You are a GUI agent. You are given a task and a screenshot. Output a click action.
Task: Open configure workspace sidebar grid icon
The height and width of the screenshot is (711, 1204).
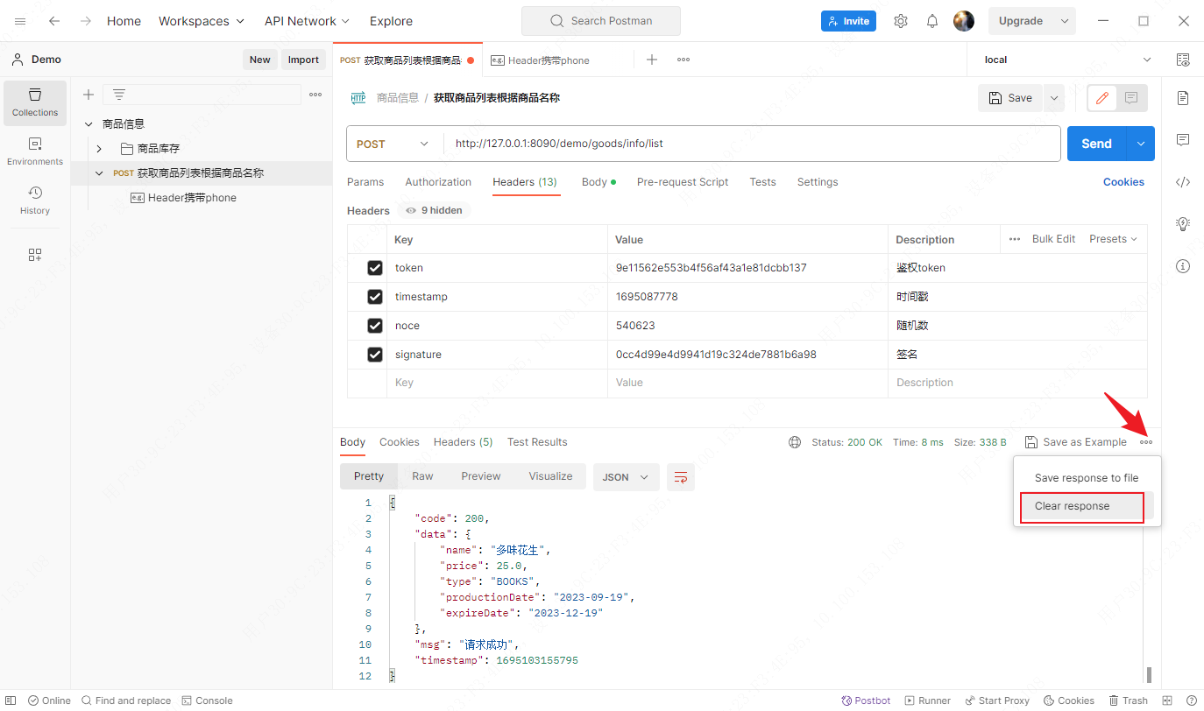click(x=35, y=255)
